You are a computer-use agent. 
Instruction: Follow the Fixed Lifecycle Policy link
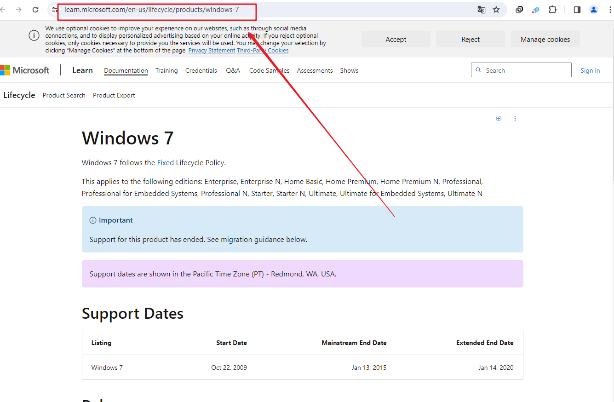(x=165, y=163)
